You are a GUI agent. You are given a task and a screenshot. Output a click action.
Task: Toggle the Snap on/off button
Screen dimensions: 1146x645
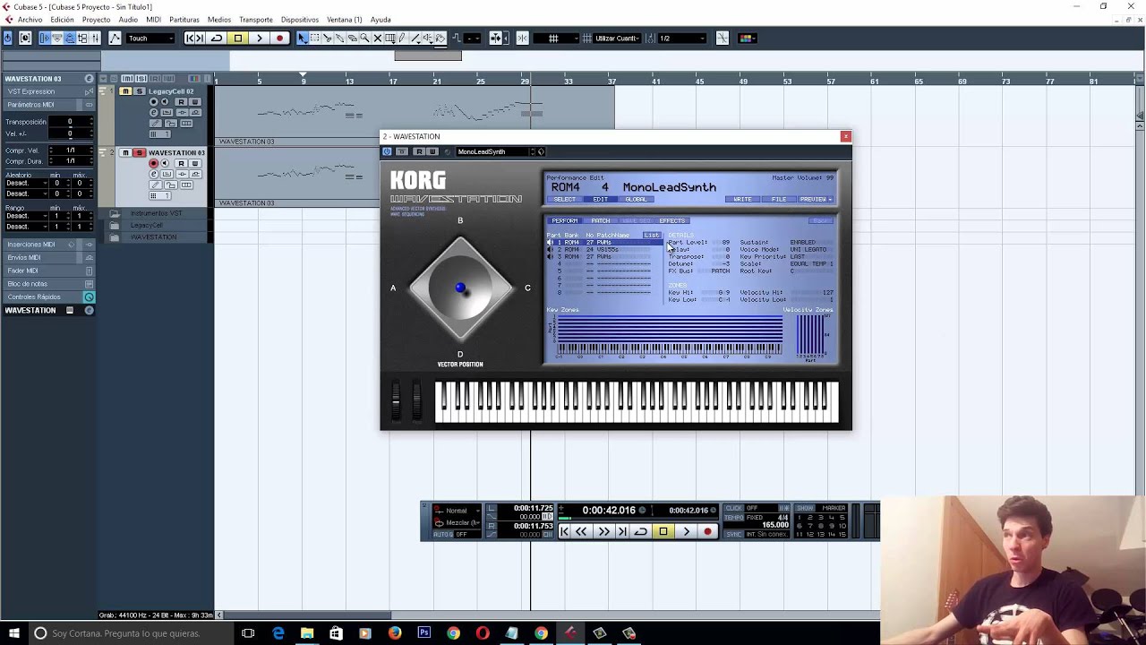point(522,38)
